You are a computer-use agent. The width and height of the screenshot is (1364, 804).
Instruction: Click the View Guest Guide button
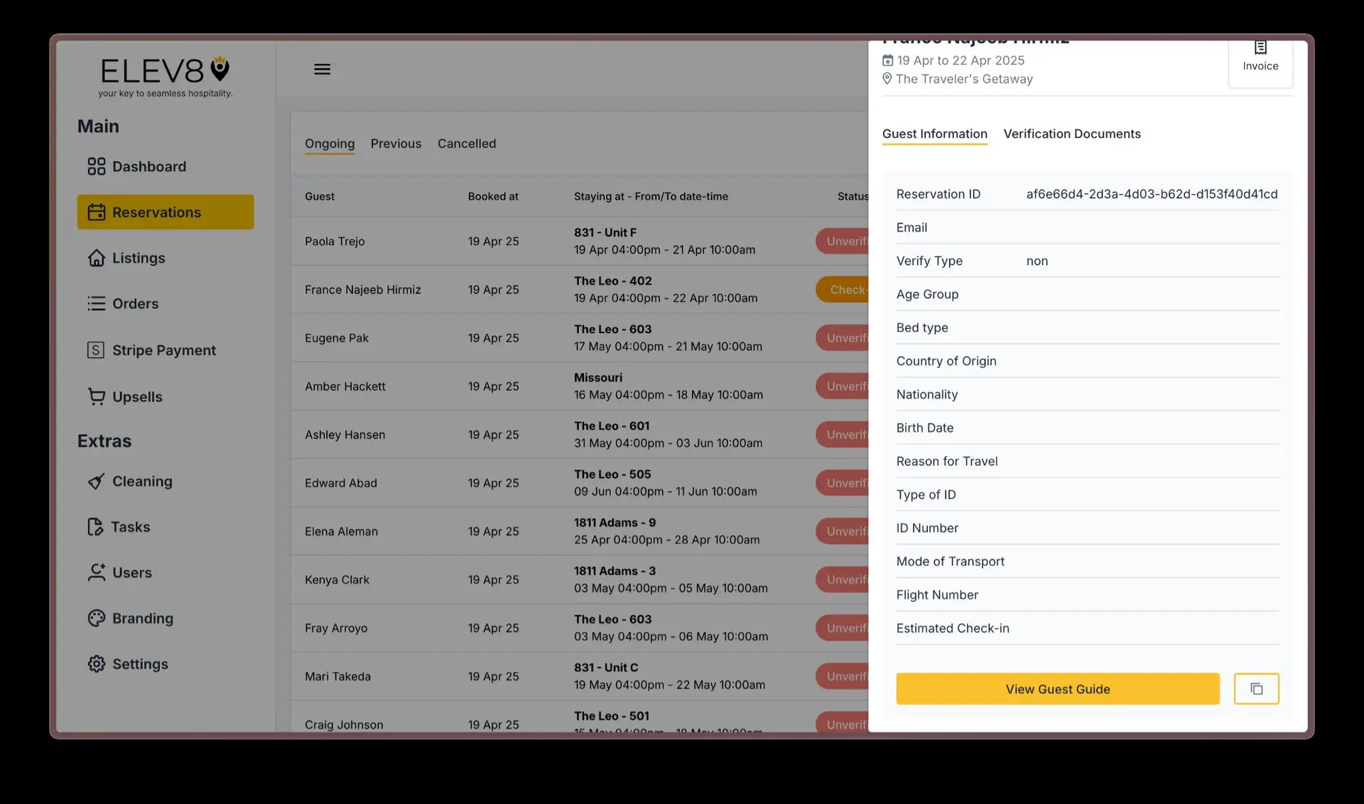point(1057,688)
